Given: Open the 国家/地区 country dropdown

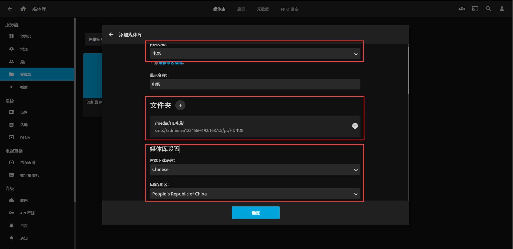Looking at the screenshot, I should pos(255,194).
